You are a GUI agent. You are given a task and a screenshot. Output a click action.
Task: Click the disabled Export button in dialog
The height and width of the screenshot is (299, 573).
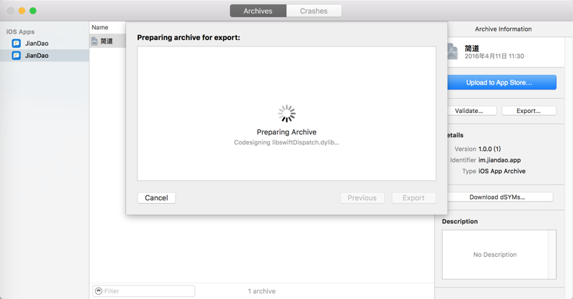(414, 198)
